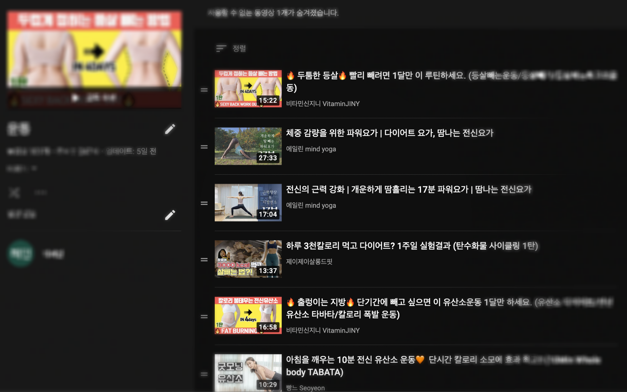Open channel 에일린 mind yoga under 체중 감량
This screenshot has width=627, height=392.
[x=311, y=149]
